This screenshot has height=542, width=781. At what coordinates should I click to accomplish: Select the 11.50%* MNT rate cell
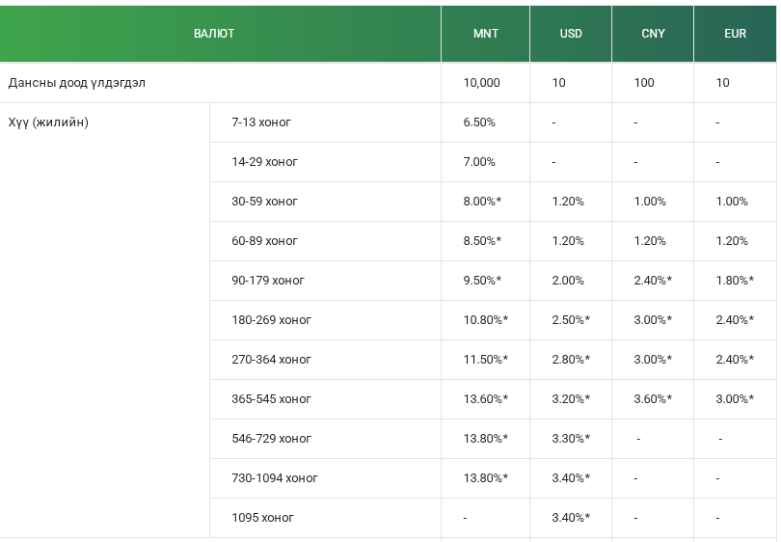[485, 360]
